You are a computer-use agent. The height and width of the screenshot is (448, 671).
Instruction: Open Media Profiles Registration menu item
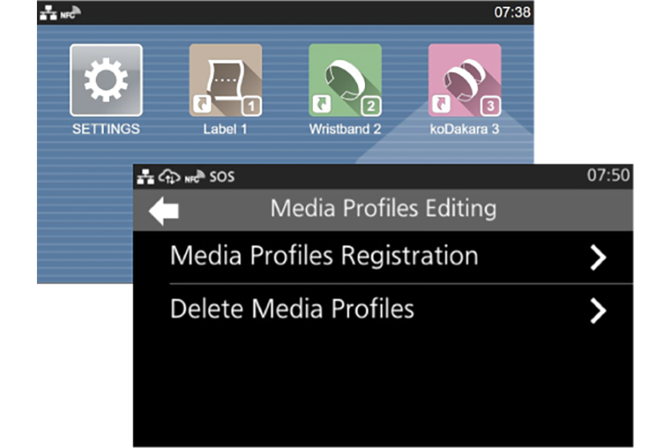pos(324,257)
